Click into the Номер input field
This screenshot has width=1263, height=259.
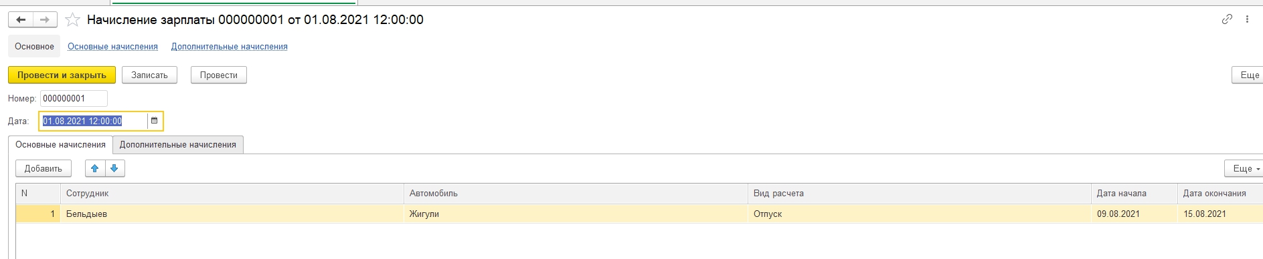(x=74, y=98)
